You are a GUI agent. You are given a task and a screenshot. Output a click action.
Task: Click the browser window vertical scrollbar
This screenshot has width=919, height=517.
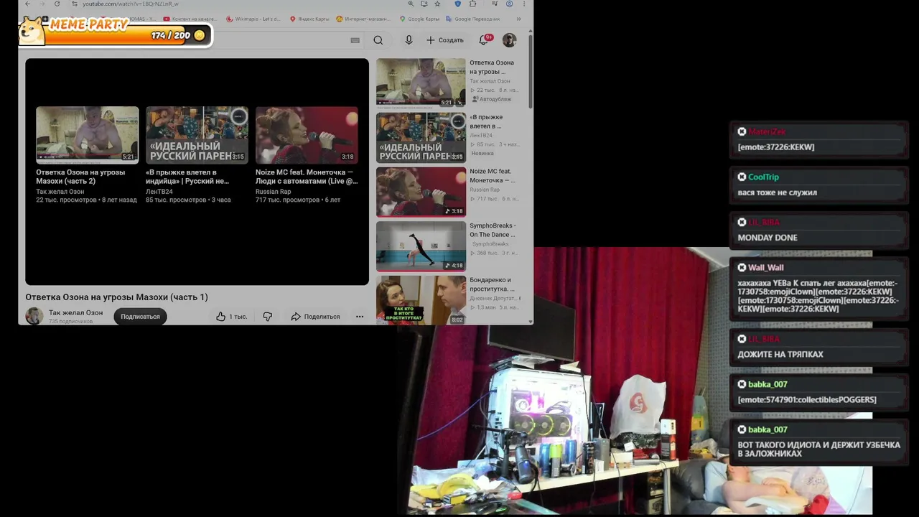pos(531,72)
